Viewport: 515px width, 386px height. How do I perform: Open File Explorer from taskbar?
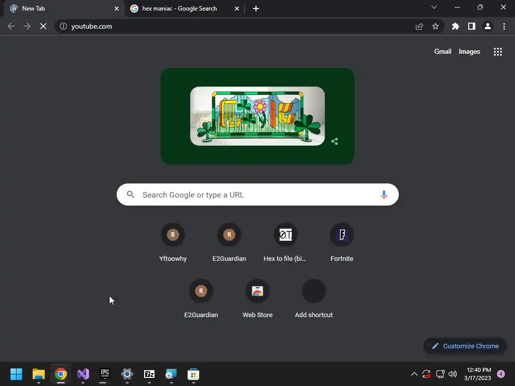[38, 374]
